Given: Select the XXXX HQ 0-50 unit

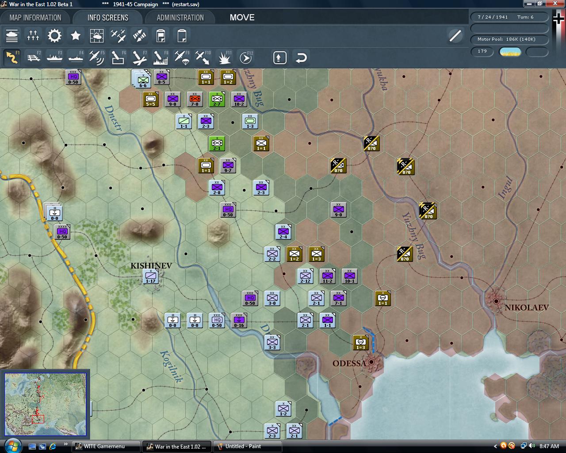Looking at the screenshot, I should tap(62, 232).
